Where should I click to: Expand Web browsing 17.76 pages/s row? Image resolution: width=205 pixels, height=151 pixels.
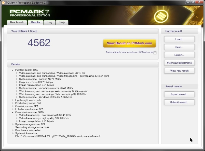coord(17,91)
